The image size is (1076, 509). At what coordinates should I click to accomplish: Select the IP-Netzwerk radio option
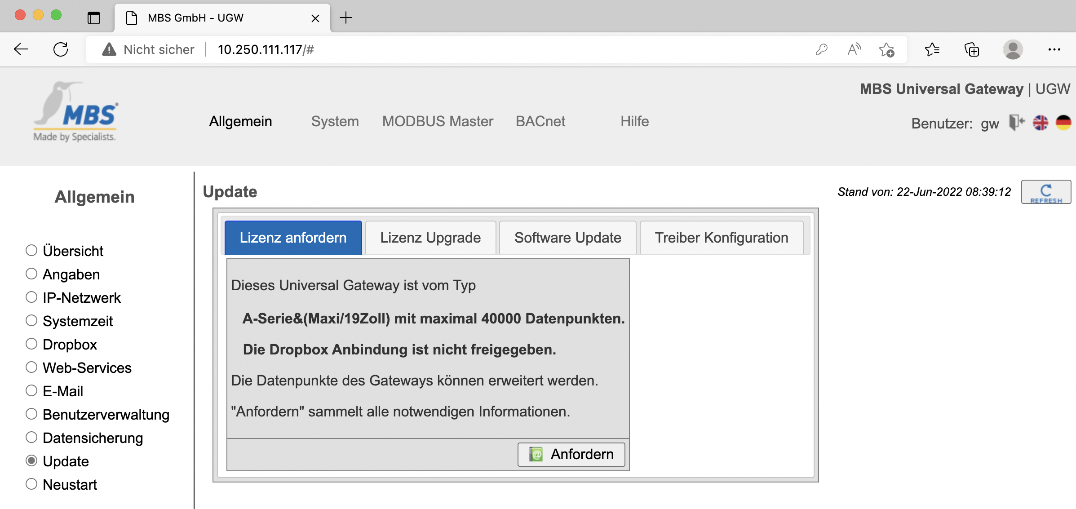point(31,297)
